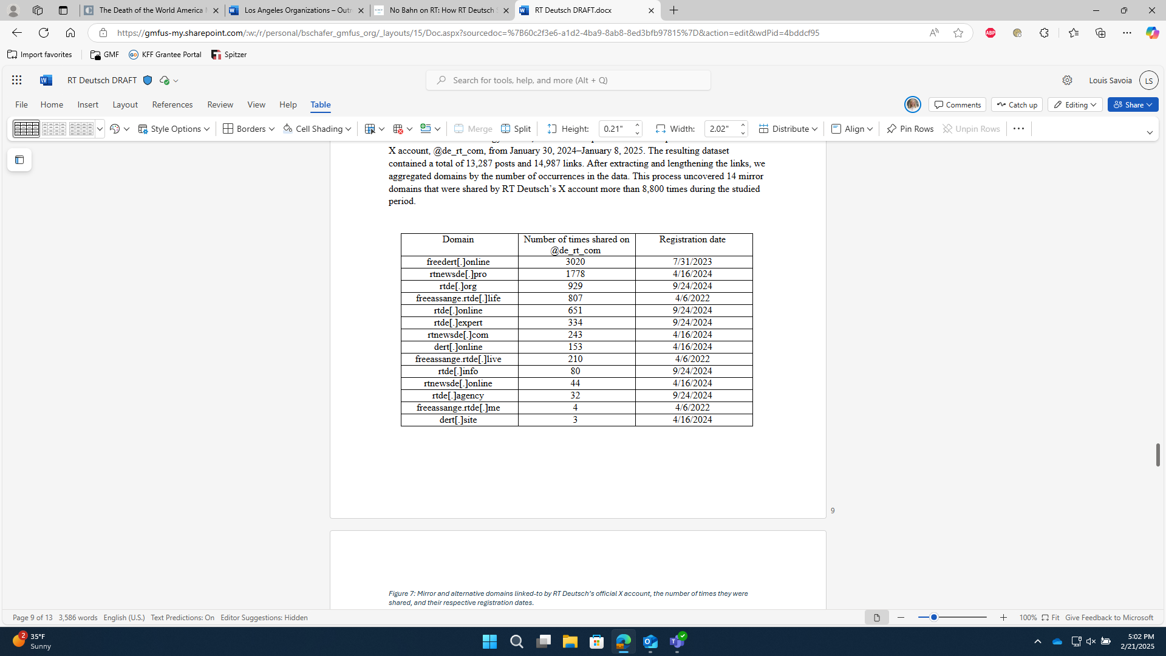This screenshot has height=656, width=1166.
Task: Open the Distribute dropdown
Action: (788, 129)
